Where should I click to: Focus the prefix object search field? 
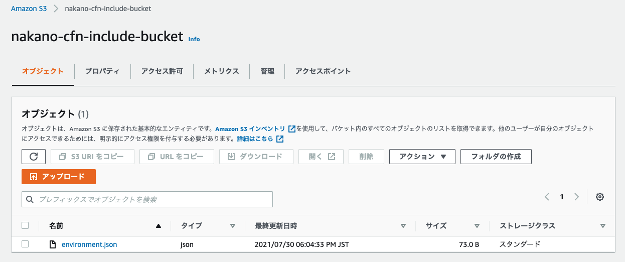tap(147, 199)
